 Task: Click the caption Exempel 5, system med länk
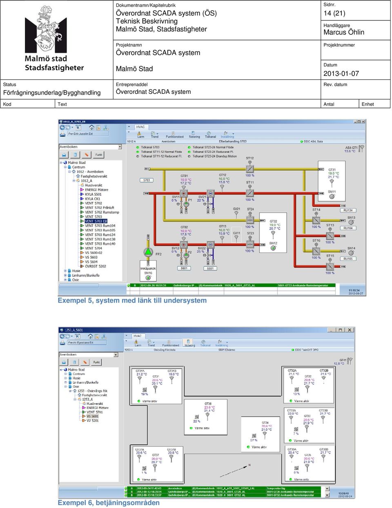pyautogui.click(x=132, y=300)
